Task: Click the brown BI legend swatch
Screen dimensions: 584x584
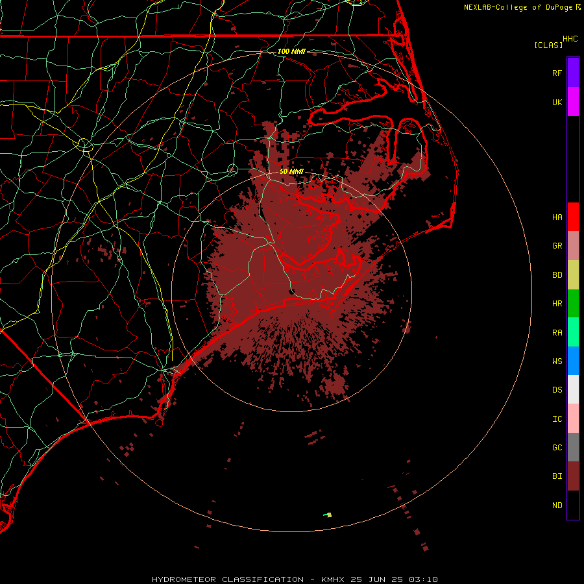Action: pos(573,476)
